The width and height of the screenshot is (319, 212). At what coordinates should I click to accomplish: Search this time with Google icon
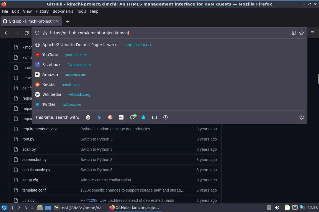point(88,117)
